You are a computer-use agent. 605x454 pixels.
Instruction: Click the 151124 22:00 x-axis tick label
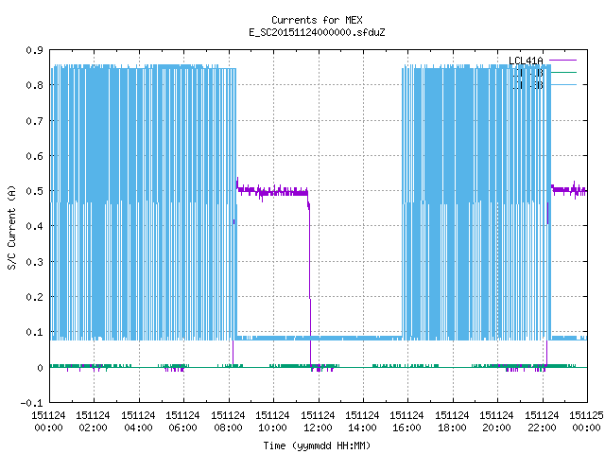(x=542, y=422)
